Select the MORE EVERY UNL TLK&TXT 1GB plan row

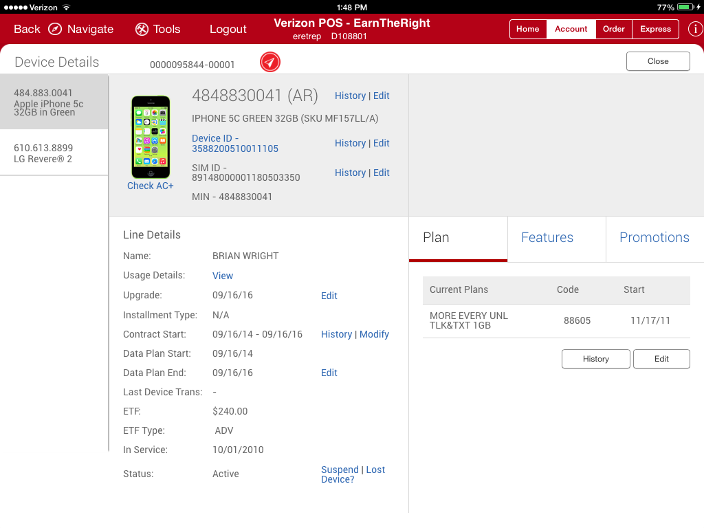point(556,321)
